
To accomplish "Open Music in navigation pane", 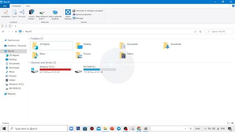I will point(12,72).
